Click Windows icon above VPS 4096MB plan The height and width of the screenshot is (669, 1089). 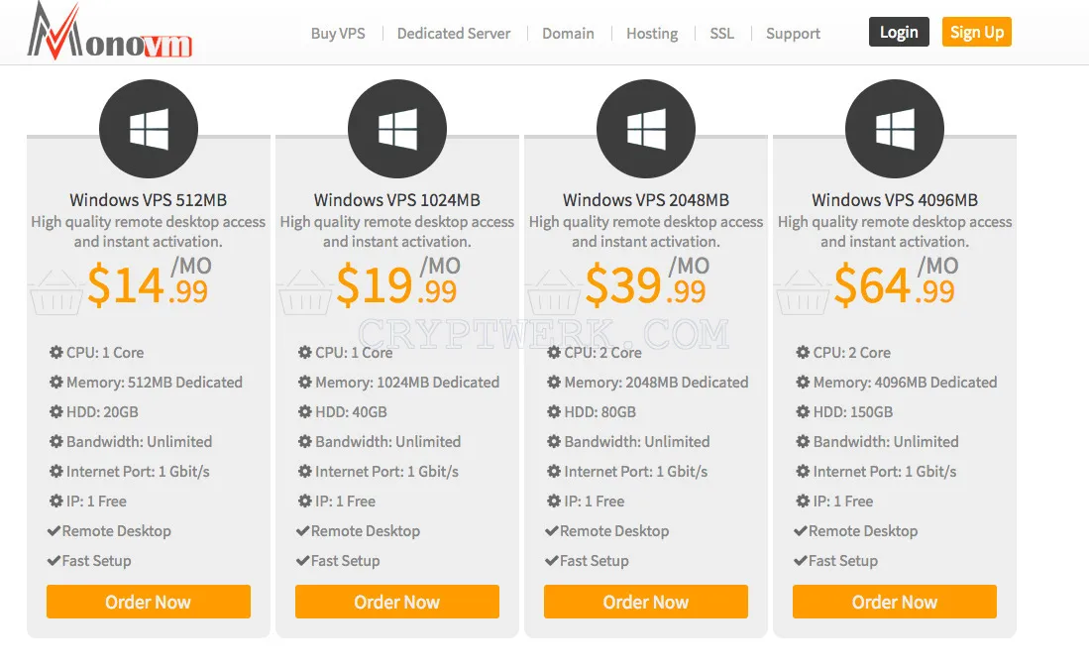[x=895, y=129]
